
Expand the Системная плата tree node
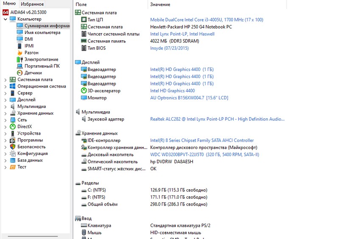pos(5,80)
